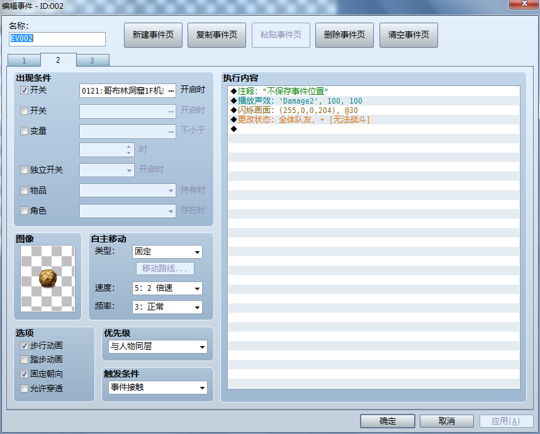This screenshot has height=434, width=540.
Task: Enable the 角色 condition checkbox
Action: [24, 211]
